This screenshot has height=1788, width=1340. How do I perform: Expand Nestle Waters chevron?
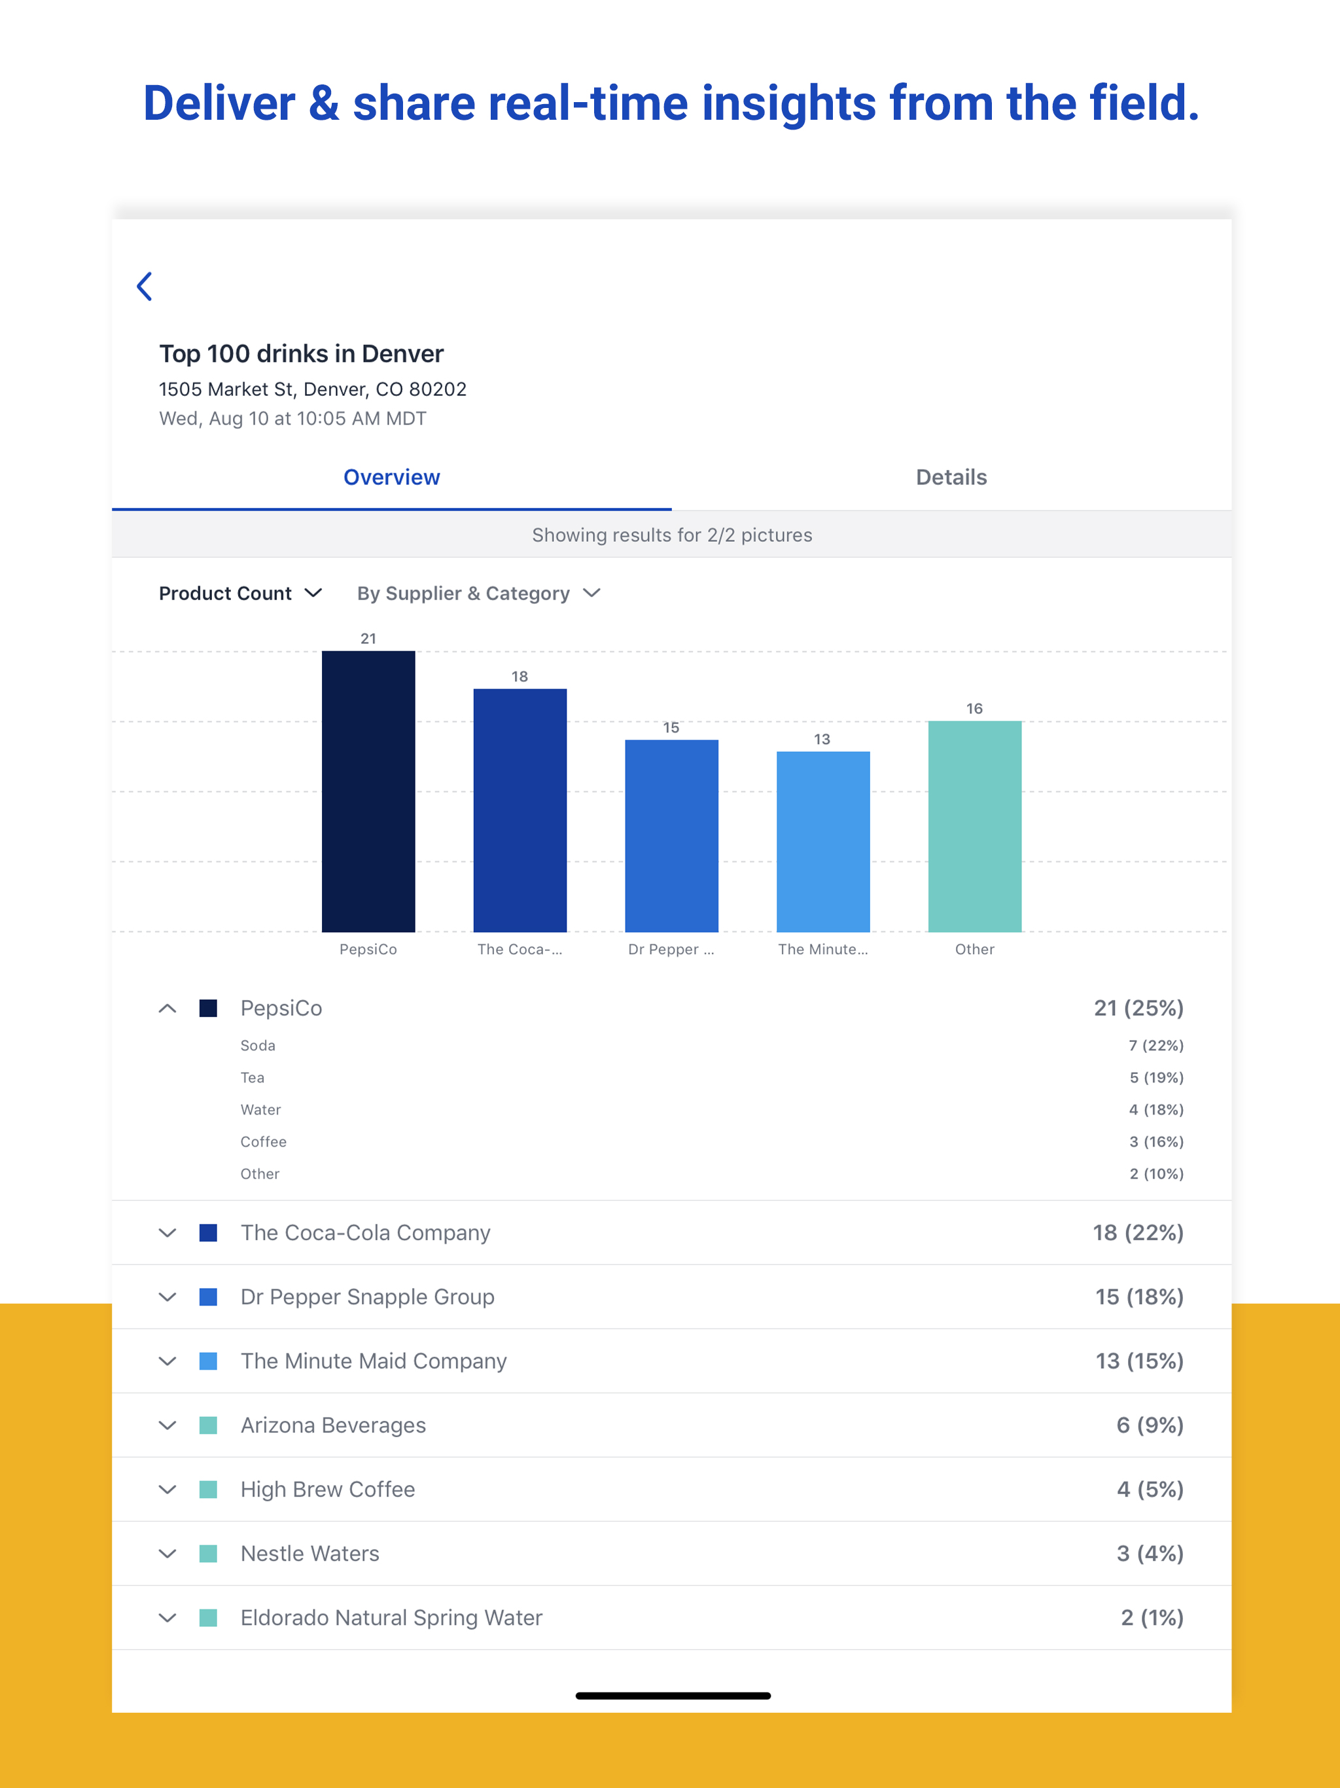pos(167,1554)
